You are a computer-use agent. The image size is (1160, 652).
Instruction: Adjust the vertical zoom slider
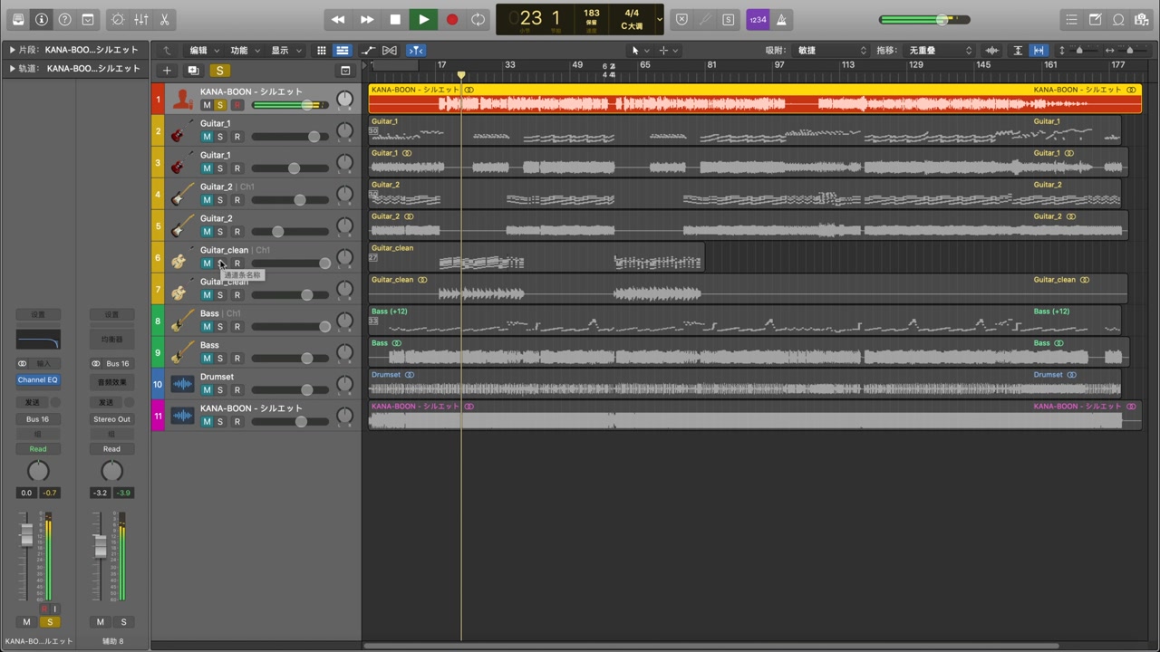coord(1078,51)
